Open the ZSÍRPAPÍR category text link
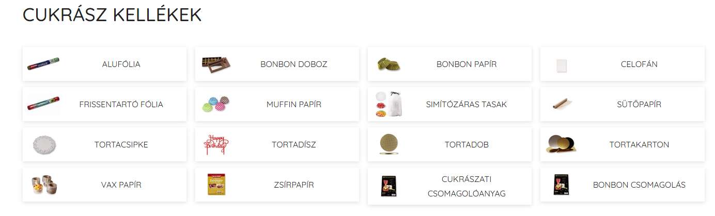Viewport: 715px width, 216px height. pos(293,185)
